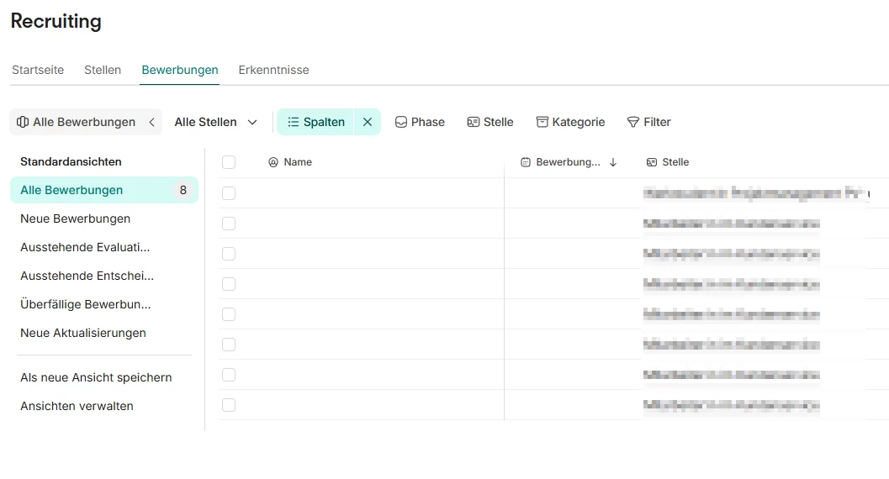Open the Erkenntnisse tab
The height and width of the screenshot is (479, 889).
click(x=273, y=70)
